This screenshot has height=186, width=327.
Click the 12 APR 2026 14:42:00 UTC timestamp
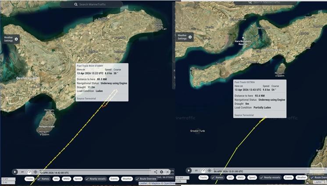(54, 173)
